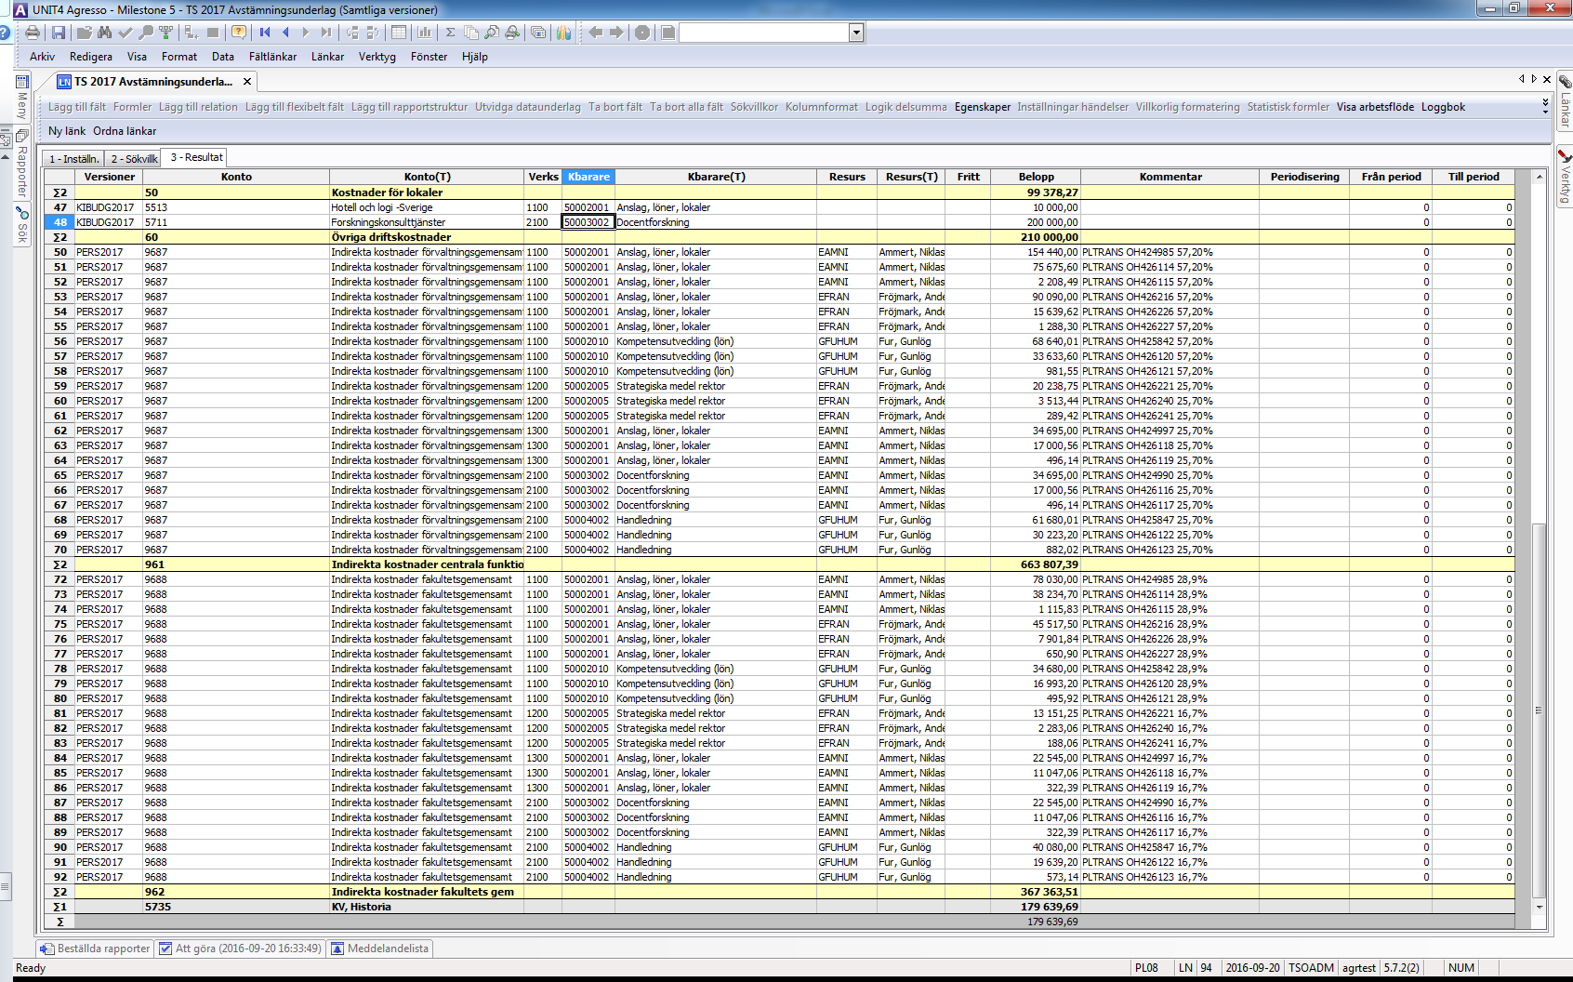Image resolution: width=1573 pixels, height=982 pixels.
Task: Click the open folder toolbar icon
Action: [84, 33]
